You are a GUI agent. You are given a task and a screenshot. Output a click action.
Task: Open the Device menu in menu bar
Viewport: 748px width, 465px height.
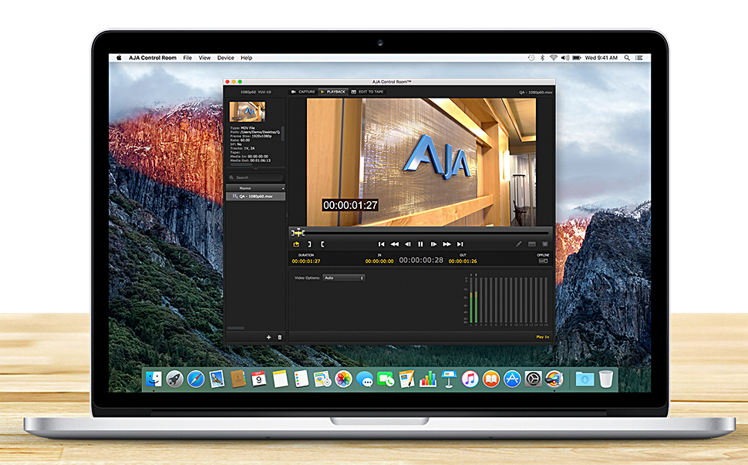[225, 58]
